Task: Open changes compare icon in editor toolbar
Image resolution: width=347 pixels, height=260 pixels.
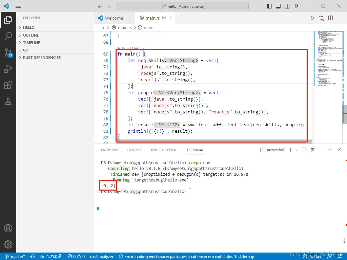Action: [322, 18]
